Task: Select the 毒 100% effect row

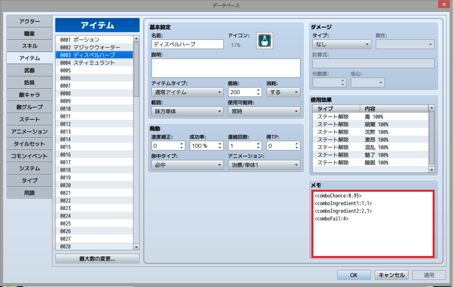Action: coord(370,117)
